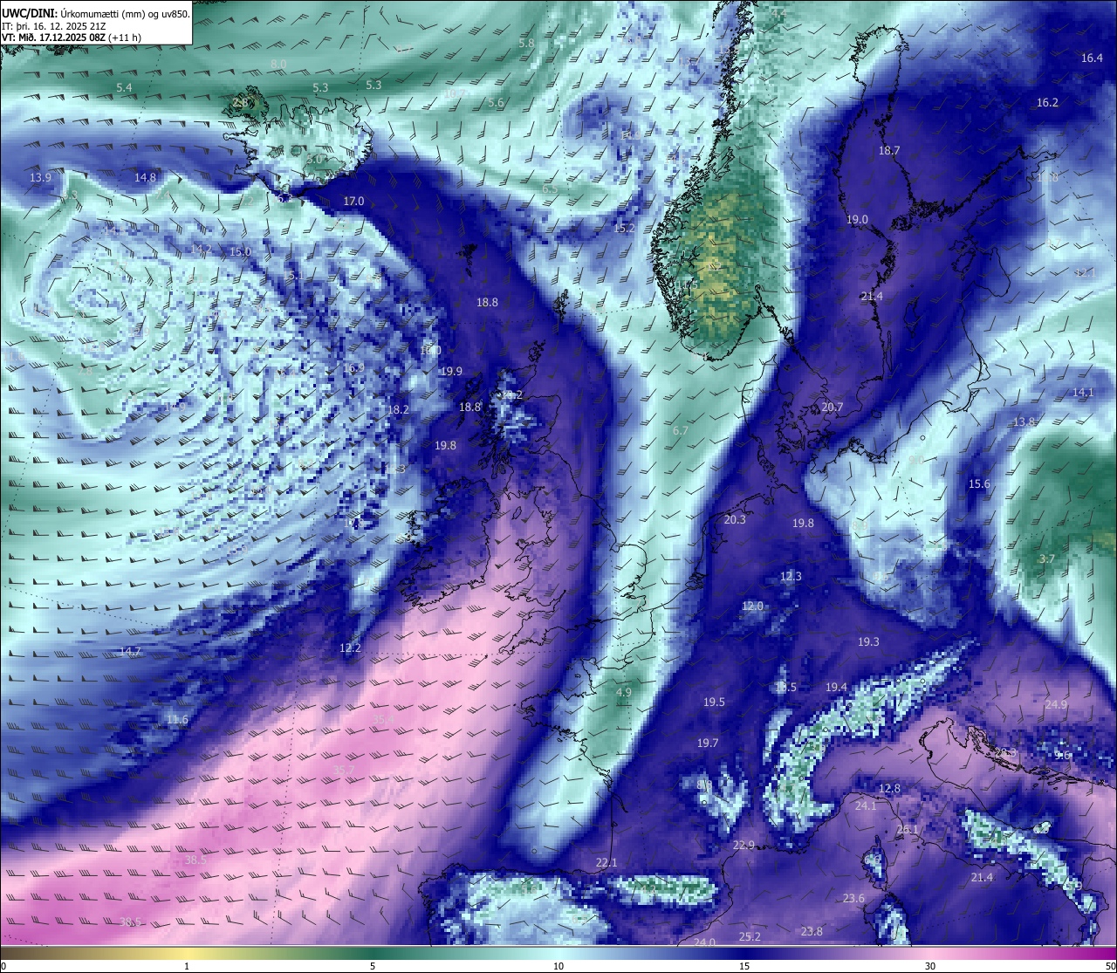Click the 1 tick on the color scale

187,966
